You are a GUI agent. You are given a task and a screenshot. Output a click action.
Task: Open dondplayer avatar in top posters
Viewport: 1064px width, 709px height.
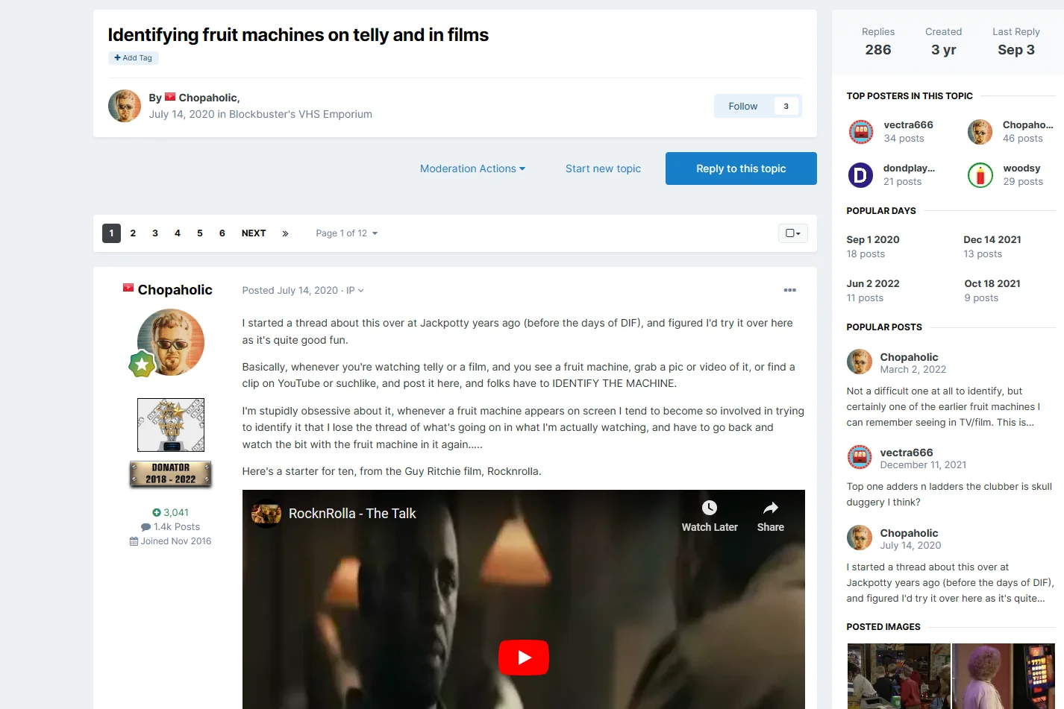tap(861, 175)
